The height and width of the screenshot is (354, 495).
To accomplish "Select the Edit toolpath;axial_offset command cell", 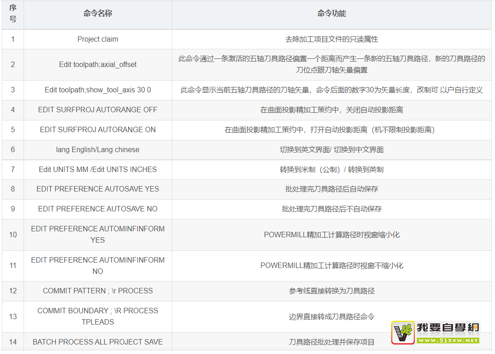I will point(98,65).
